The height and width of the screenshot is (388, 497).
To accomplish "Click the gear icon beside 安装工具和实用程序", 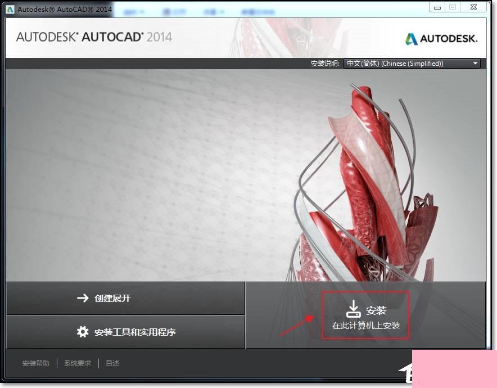I will pyautogui.click(x=83, y=332).
